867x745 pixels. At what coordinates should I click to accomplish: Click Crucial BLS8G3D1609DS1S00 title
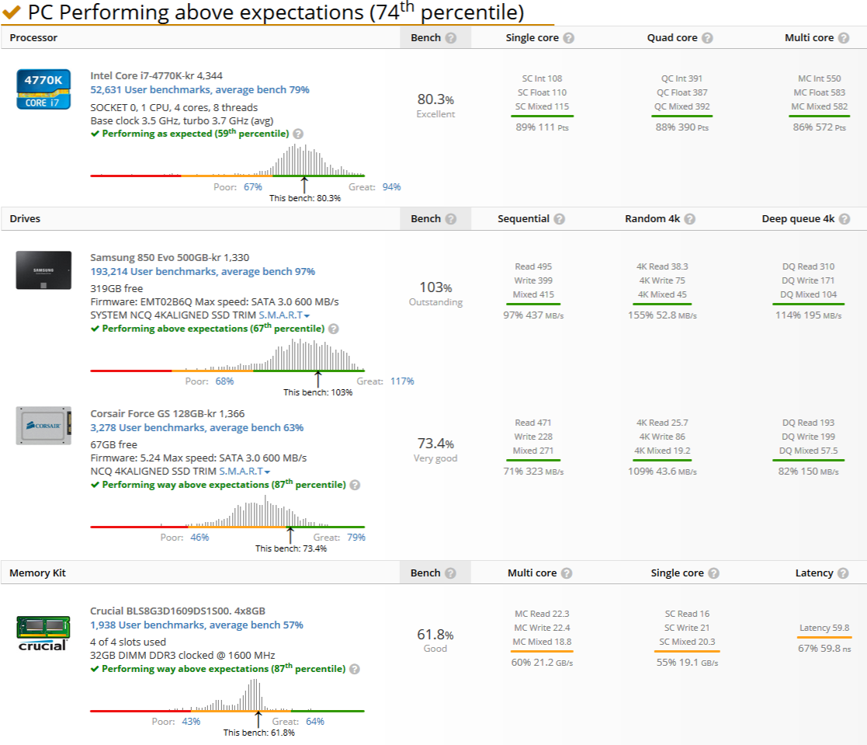pos(178,611)
